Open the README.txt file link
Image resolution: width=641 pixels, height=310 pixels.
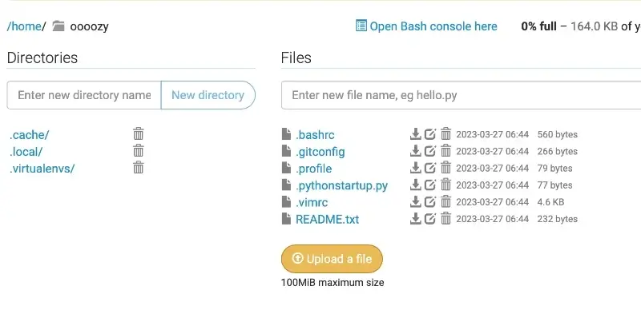click(327, 219)
